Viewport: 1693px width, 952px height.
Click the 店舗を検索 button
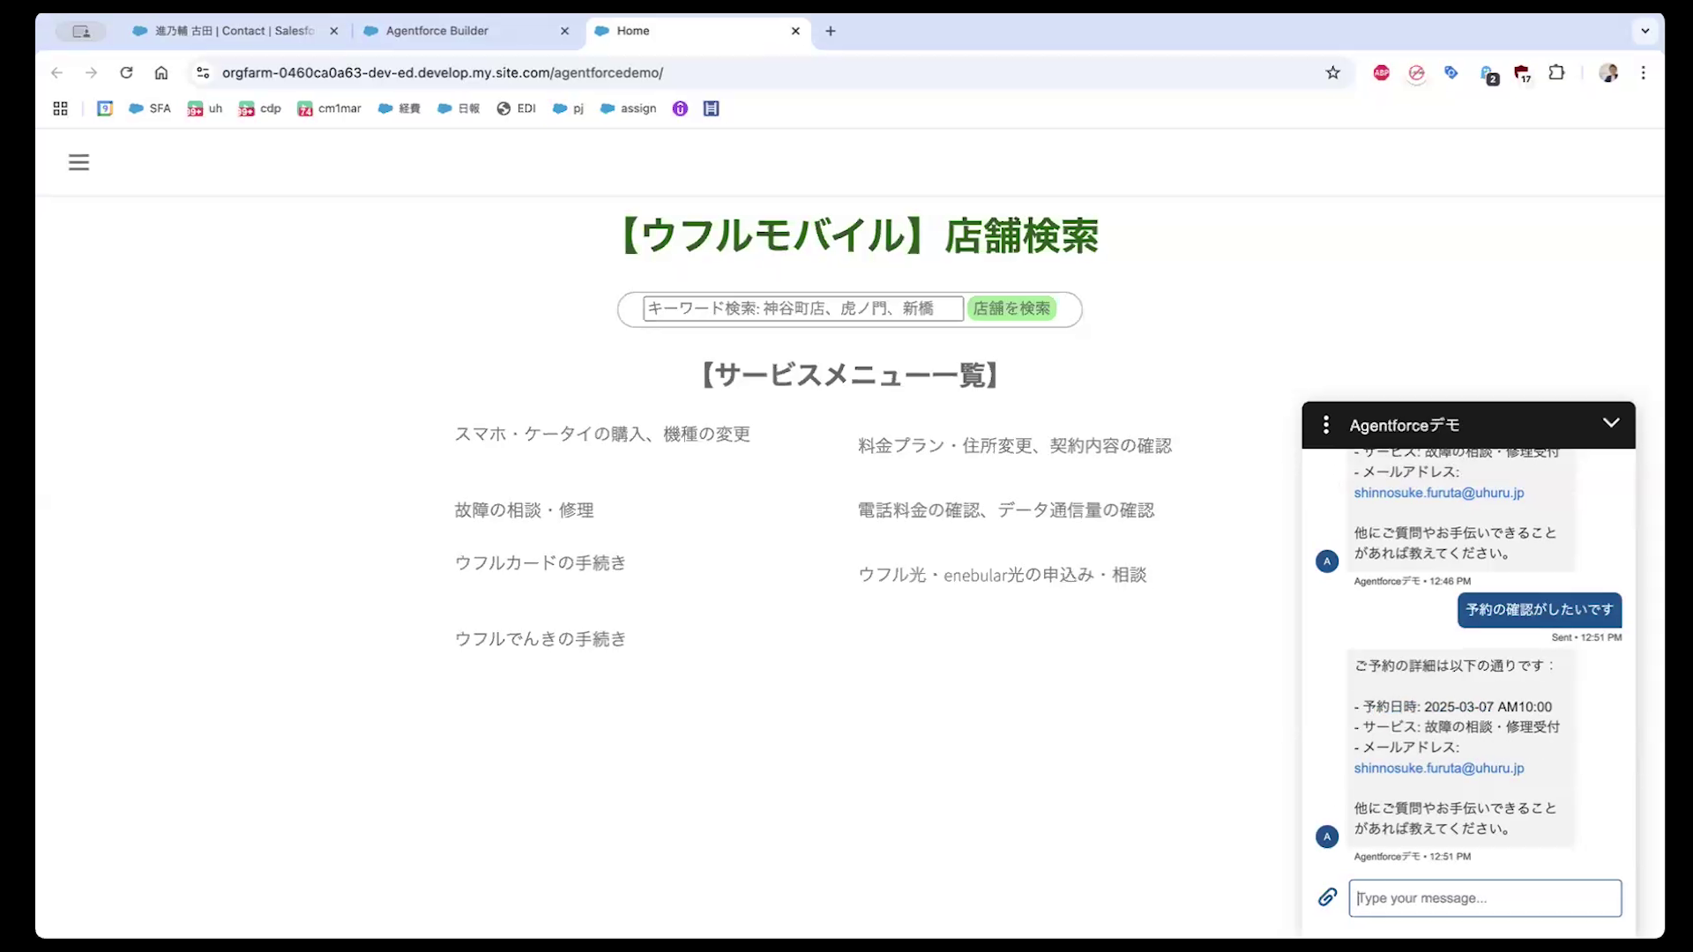click(1011, 309)
